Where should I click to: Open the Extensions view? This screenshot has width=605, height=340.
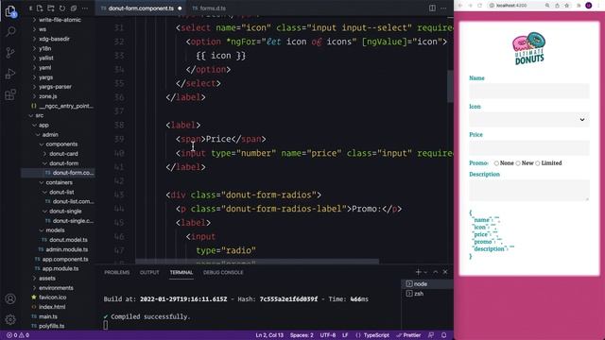pyautogui.click(x=10, y=94)
